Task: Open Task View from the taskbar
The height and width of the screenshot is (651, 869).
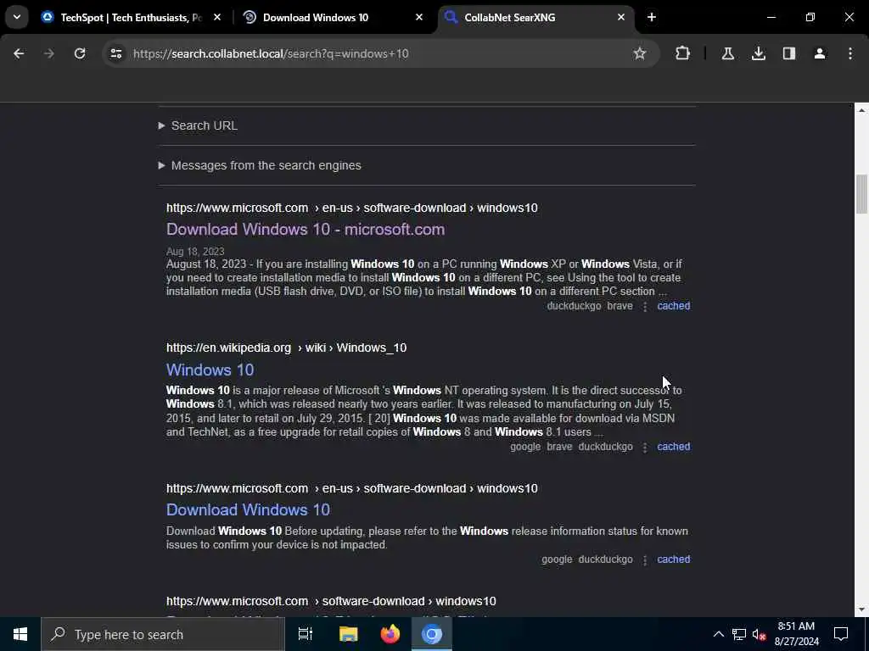Action: coord(306,634)
